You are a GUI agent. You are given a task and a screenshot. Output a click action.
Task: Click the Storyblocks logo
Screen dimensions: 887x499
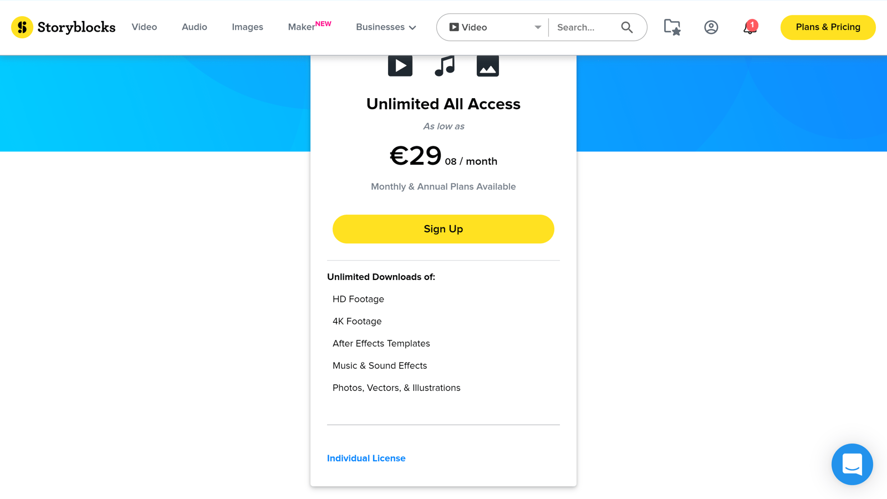pos(63,27)
